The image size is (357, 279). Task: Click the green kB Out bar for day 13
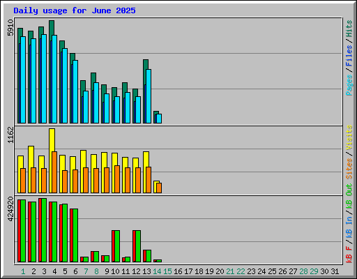tap(149, 256)
